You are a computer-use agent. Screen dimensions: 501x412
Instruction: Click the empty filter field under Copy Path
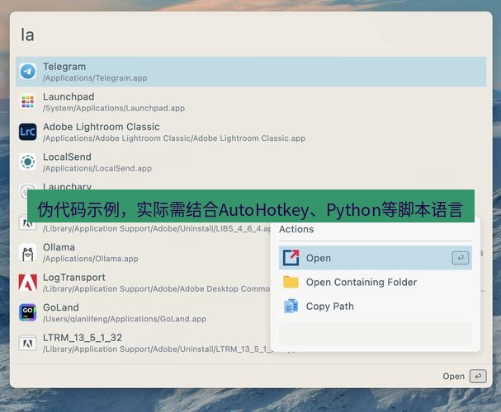(x=376, y=333)
